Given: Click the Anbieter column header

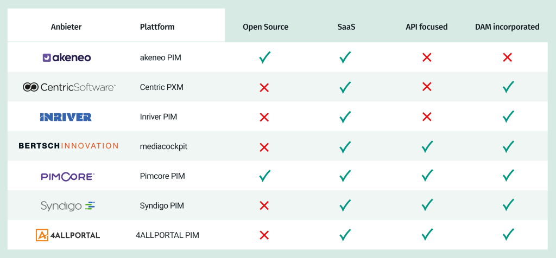Looking at the screenshot, I should click(66, 27).
